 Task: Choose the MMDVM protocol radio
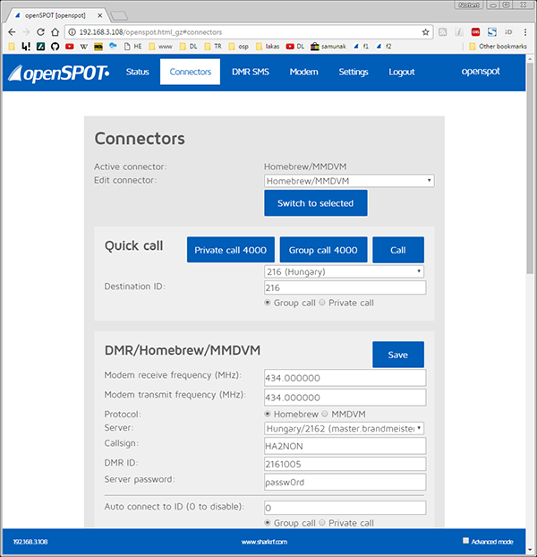click(325, 414)
